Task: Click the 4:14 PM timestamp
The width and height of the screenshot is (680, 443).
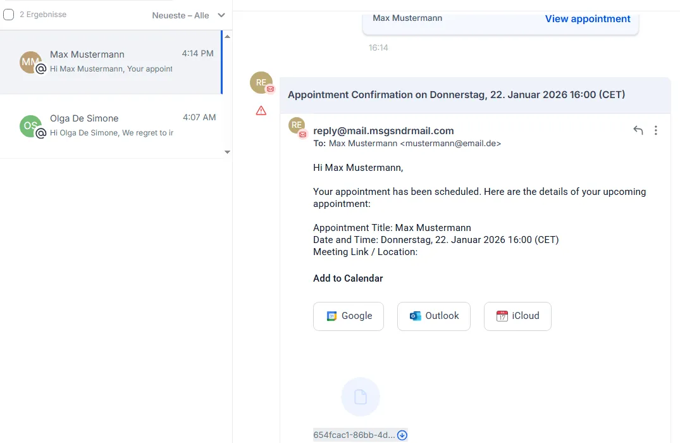Action: click(198, 53)
